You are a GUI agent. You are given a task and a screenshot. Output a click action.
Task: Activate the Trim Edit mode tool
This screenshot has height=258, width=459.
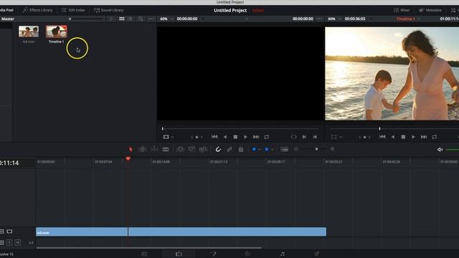click(142, 149)
